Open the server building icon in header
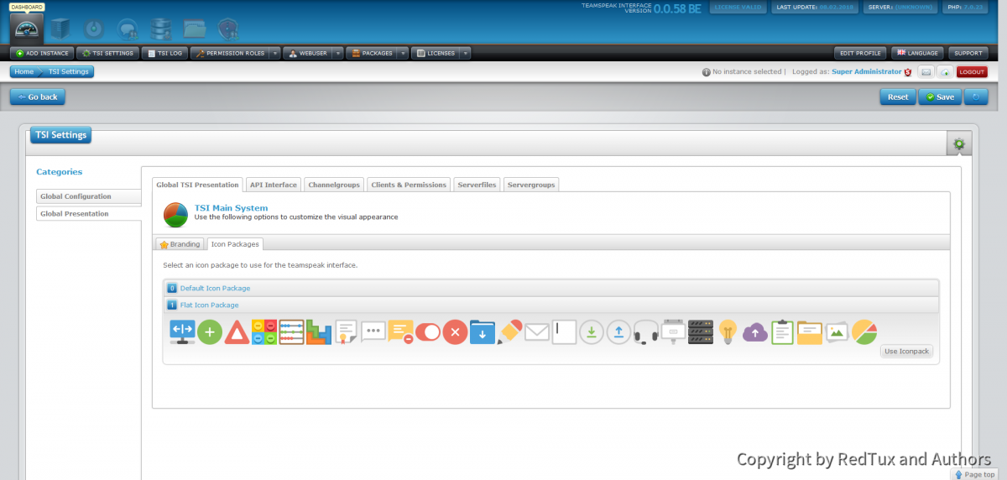1007x480 pixels. (x=60, y=29)
